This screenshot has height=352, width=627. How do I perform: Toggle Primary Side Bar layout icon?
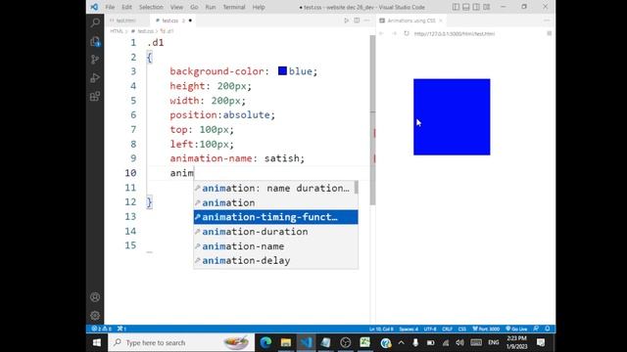(x=456, y=7)
